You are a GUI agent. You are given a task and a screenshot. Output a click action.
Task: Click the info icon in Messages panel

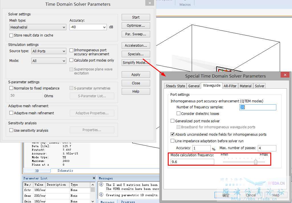(x=101, y=184)
